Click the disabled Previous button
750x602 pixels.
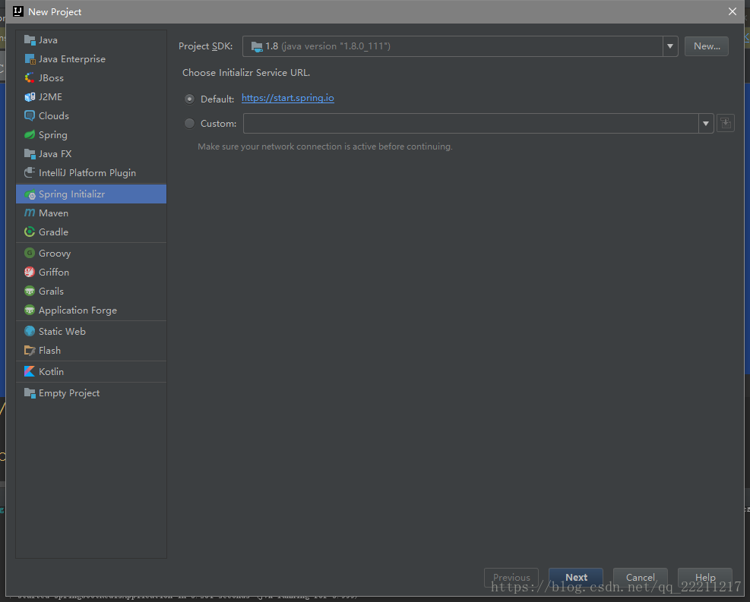pos(511,577)
